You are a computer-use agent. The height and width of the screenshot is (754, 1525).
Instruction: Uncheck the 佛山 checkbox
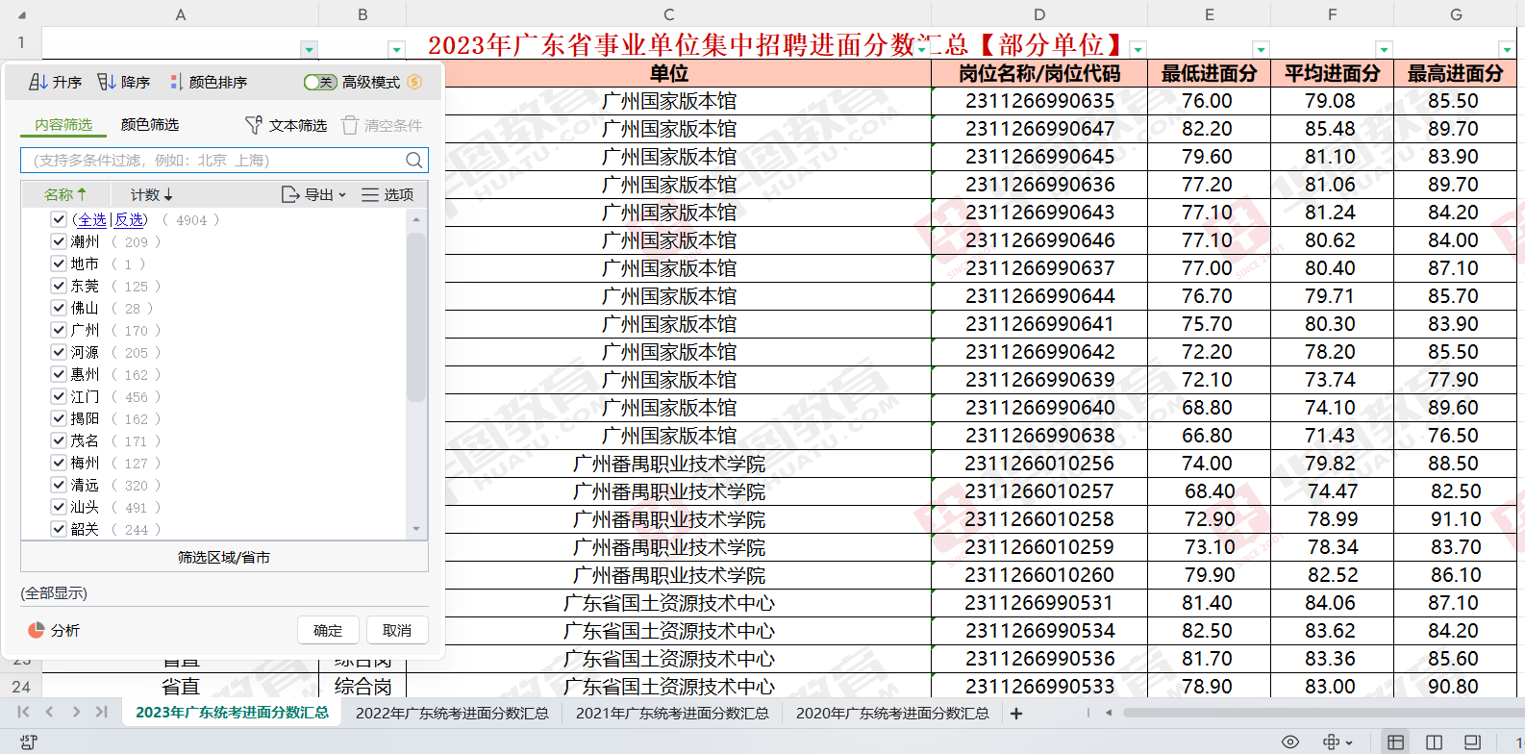tap(59, 308)
